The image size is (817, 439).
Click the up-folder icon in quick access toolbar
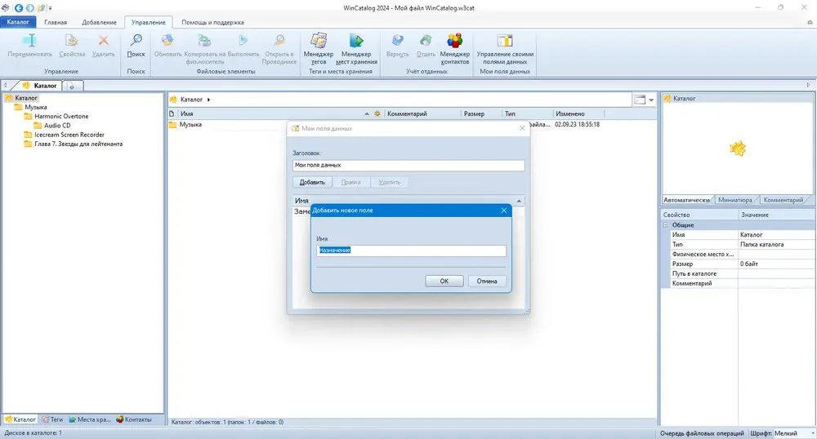point(41,8)
